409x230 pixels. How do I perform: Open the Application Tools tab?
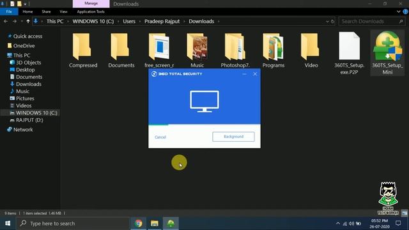pyautogui.click(x=91, y=11)
